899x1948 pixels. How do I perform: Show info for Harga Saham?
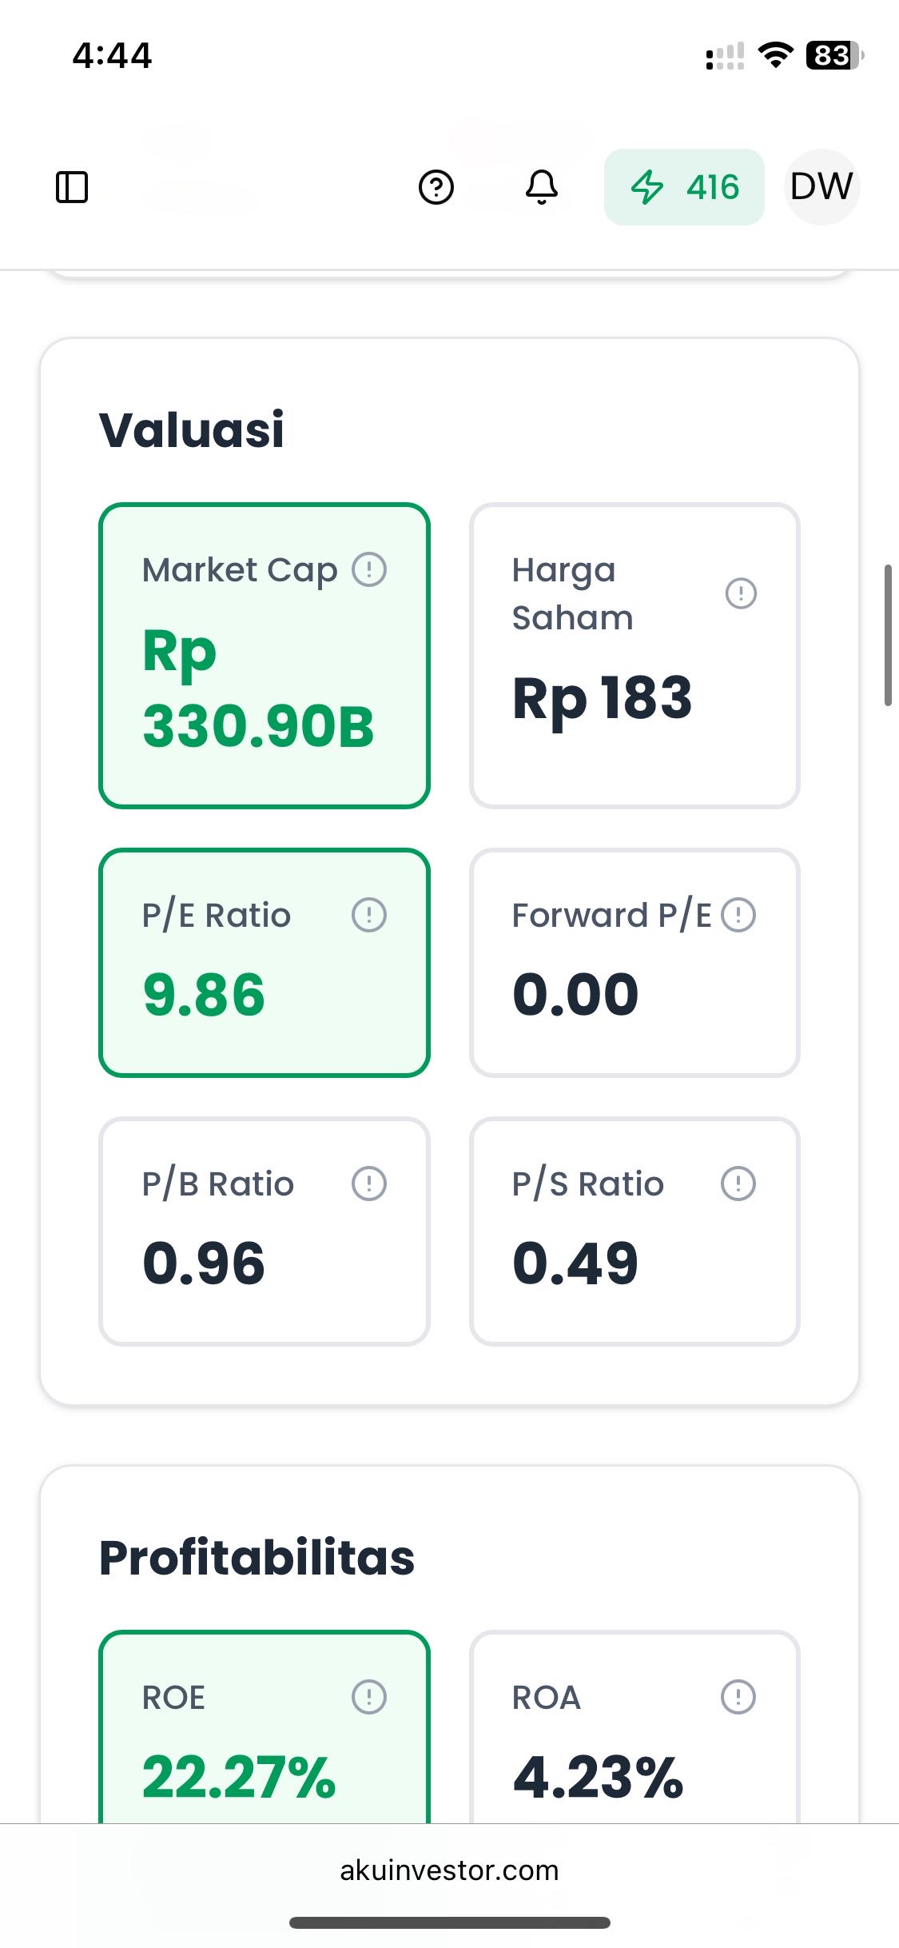(741, 593)
